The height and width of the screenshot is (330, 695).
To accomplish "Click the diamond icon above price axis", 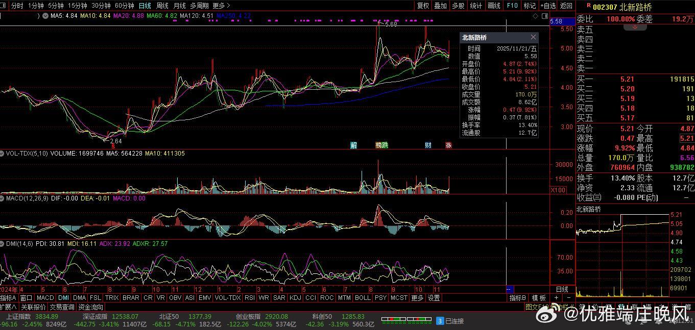I will point(535,16).
